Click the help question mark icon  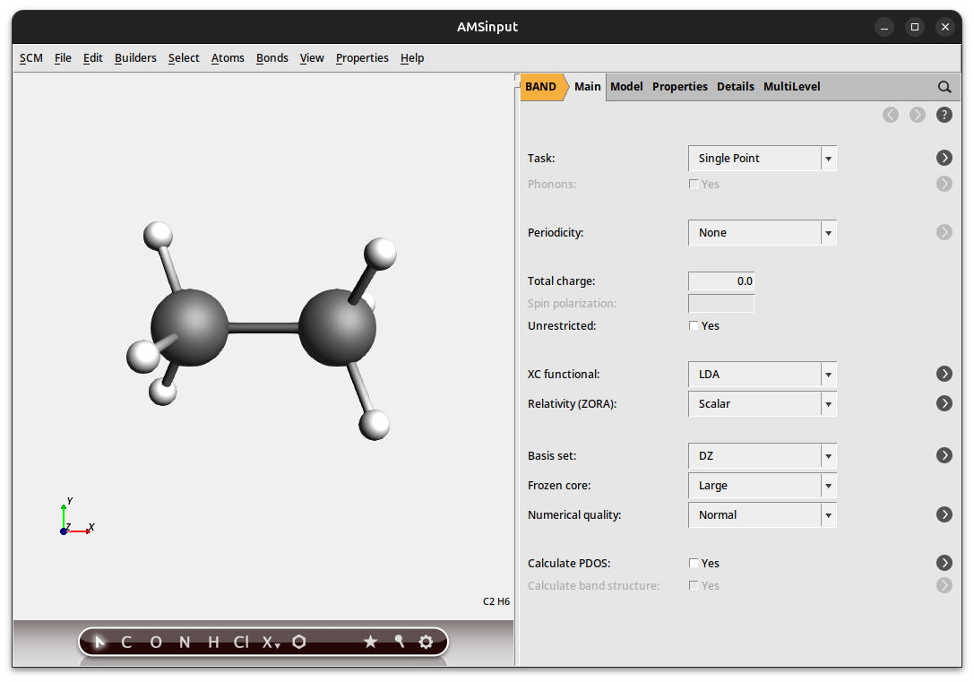click(944, 115)
